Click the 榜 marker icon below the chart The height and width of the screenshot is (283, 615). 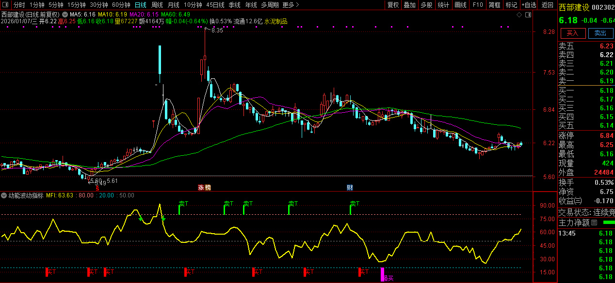point(208,187)
